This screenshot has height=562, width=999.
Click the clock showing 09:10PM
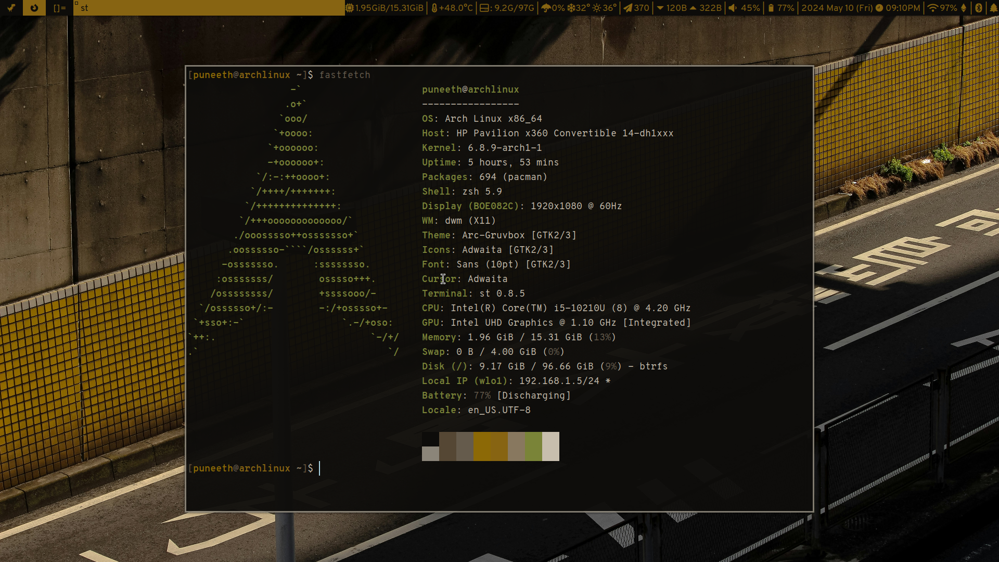903,8
